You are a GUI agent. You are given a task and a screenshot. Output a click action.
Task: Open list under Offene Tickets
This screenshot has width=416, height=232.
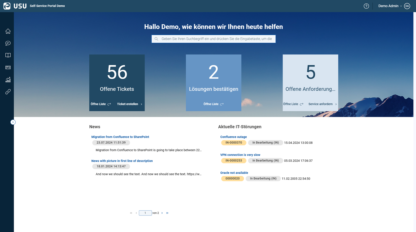101,104
